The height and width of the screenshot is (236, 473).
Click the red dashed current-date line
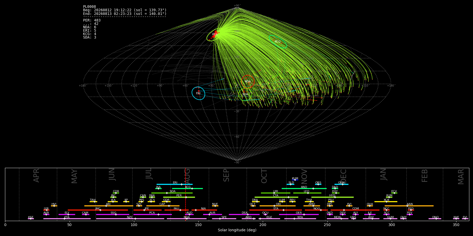pyautogui.click(x=186, y=194)
